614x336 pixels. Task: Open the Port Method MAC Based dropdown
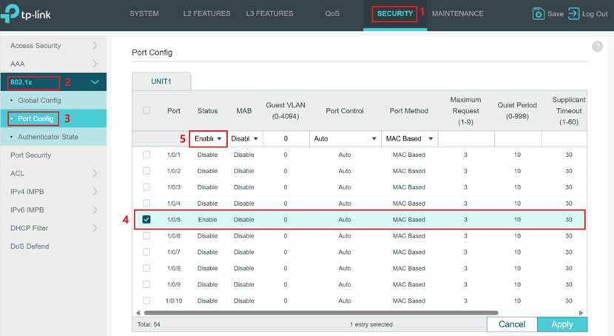[x=409, y=138]
